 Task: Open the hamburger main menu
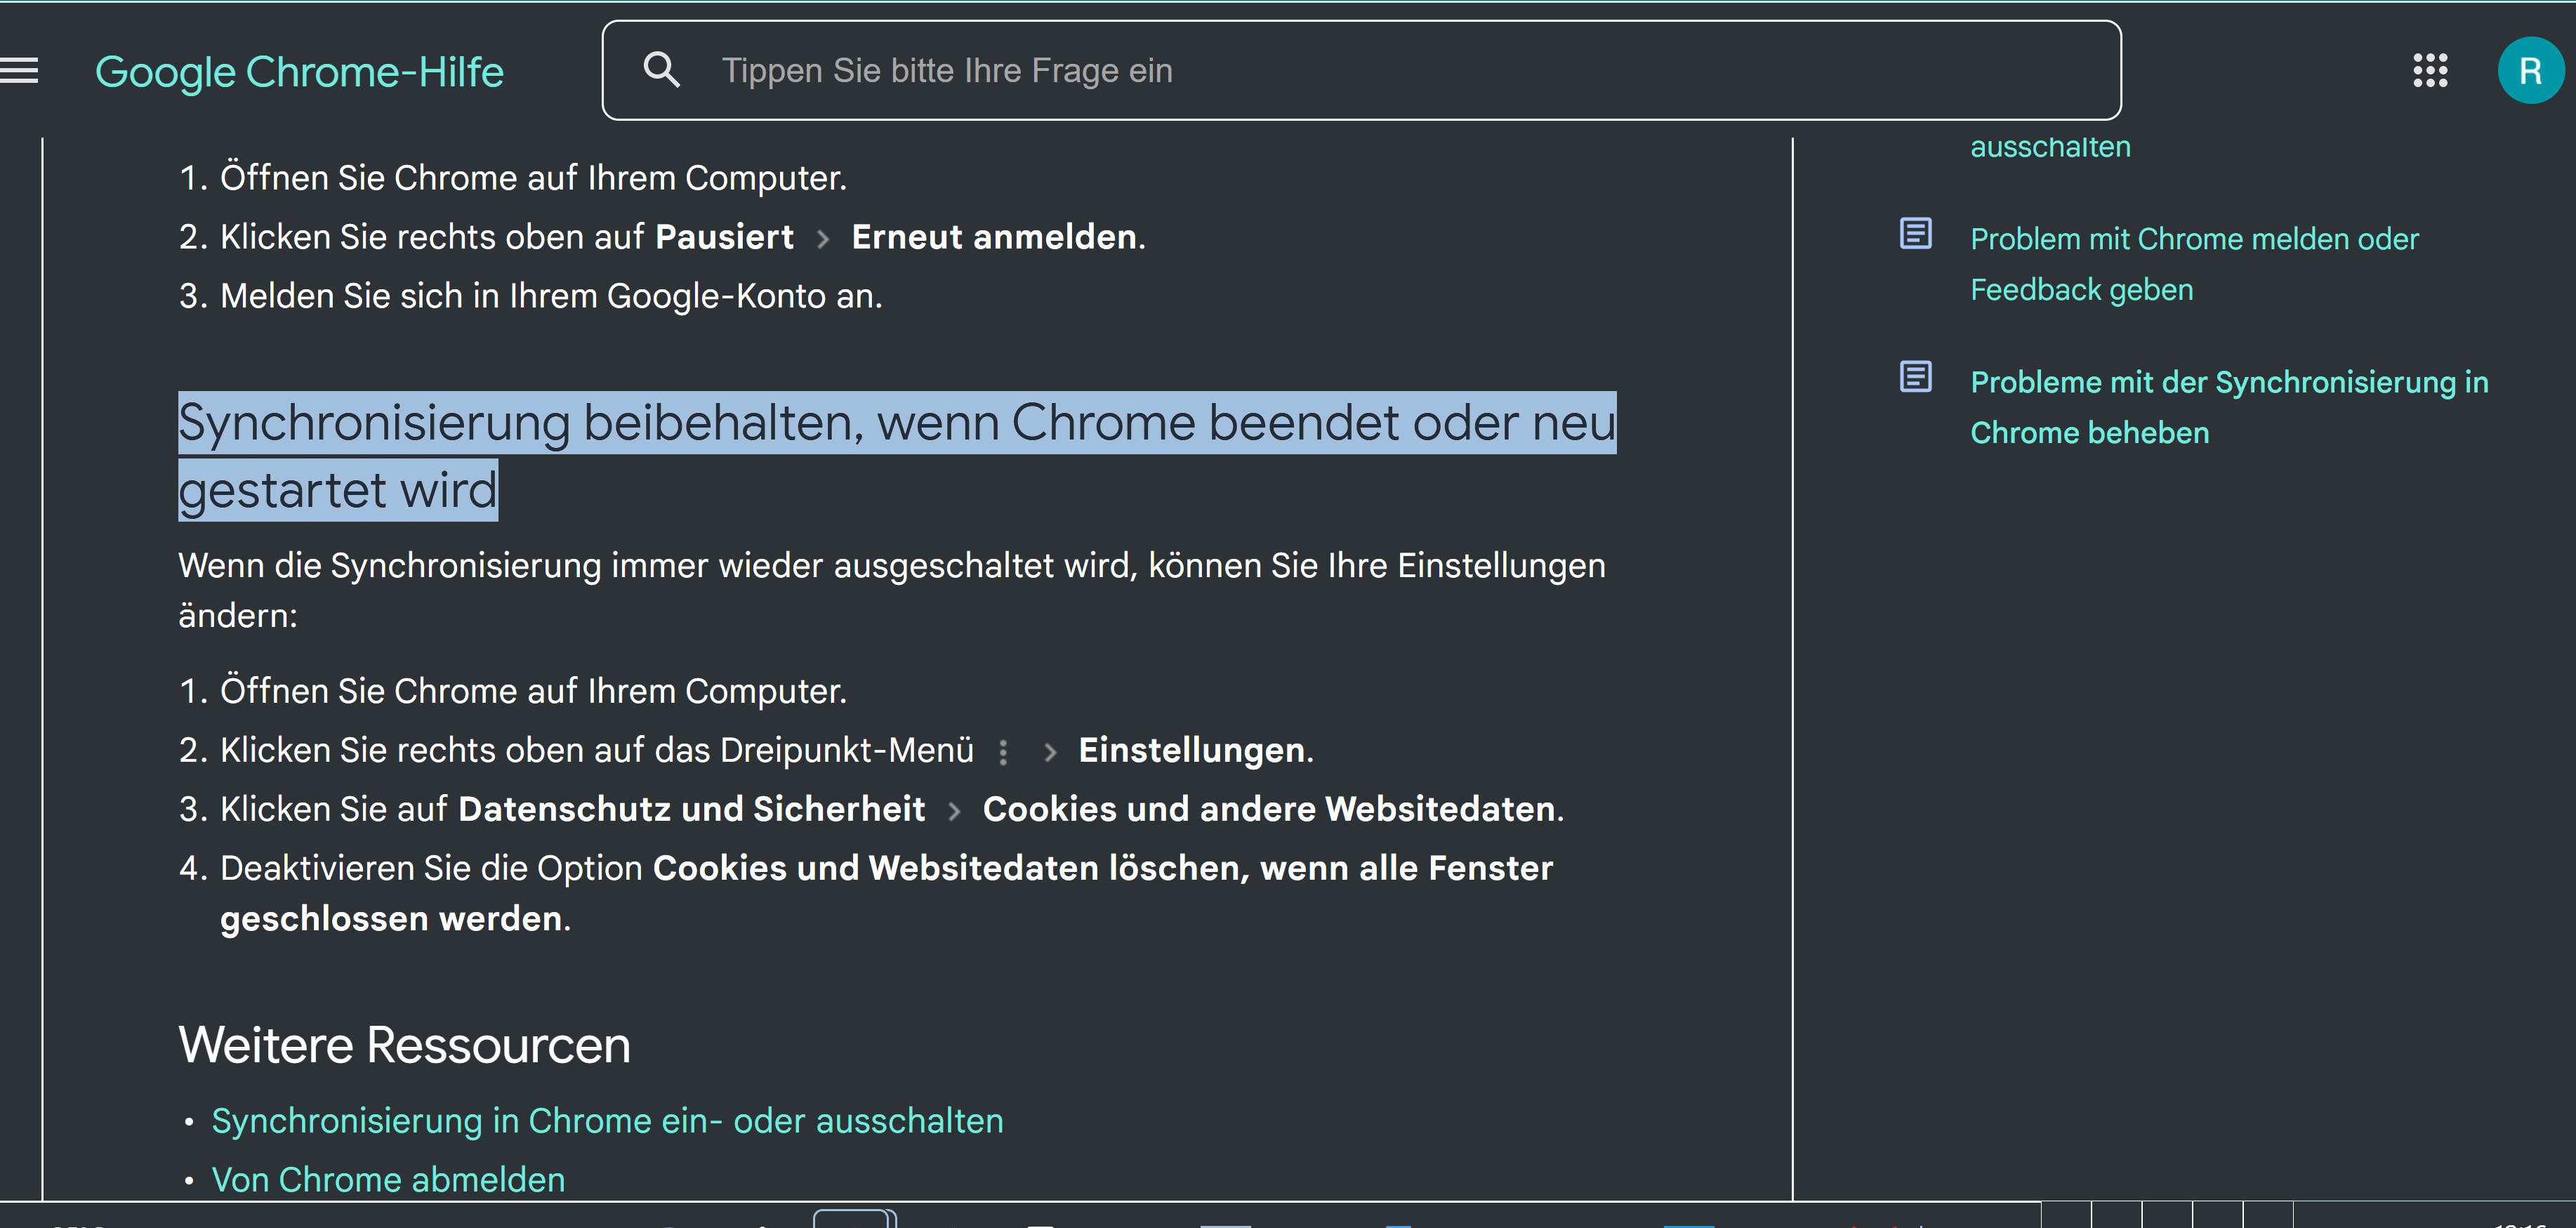pyautogui.click(x=18, y=71)
